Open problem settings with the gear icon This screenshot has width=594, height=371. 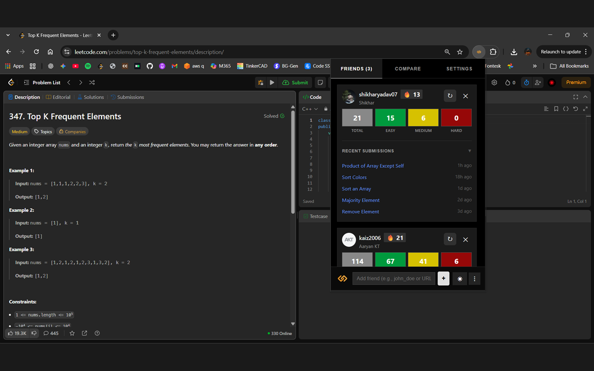point(494,82)
